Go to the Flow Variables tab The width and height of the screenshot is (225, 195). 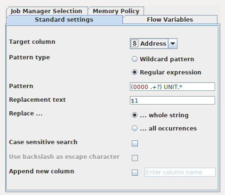170,20
